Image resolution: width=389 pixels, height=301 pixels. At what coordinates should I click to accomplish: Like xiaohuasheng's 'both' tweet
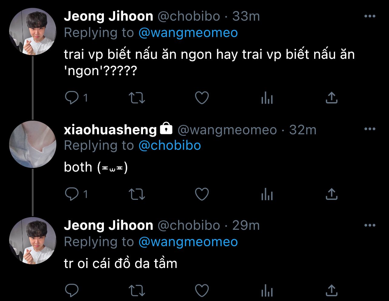click(202, 194)
